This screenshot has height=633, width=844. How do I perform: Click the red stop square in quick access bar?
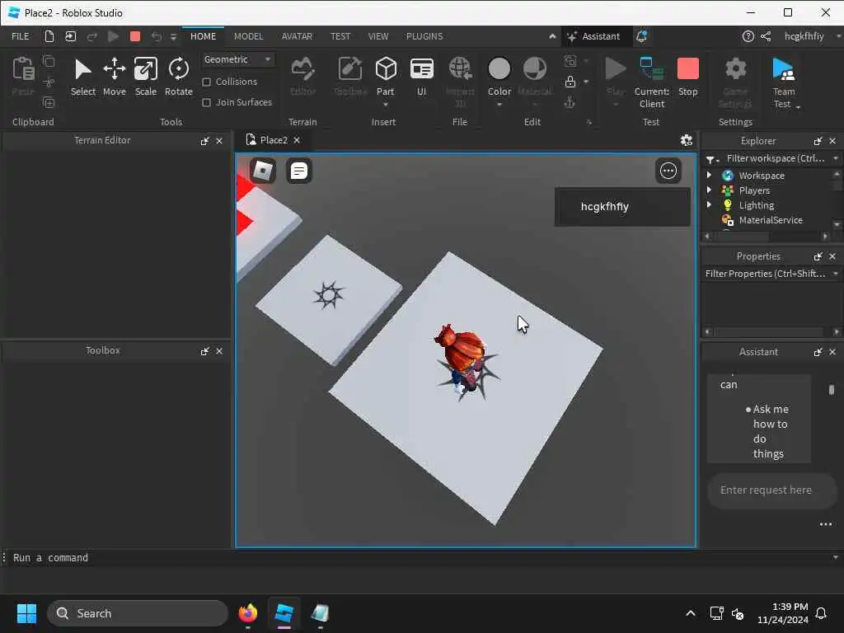[x=135, y=36]
